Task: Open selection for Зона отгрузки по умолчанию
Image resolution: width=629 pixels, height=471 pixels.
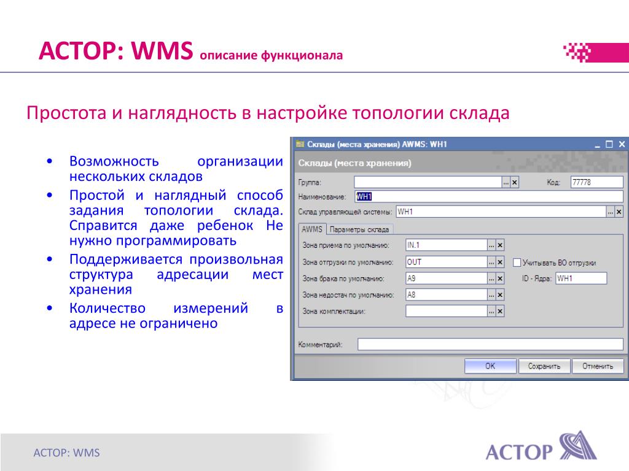Action: click(491, 262)
